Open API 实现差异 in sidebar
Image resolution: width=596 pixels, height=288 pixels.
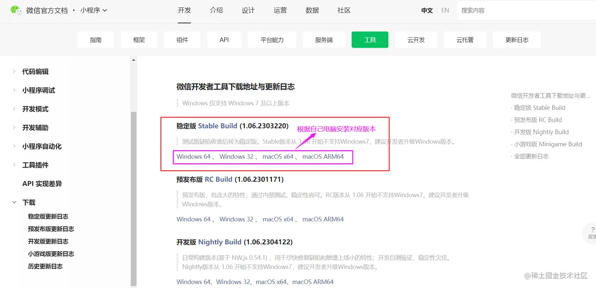coord(42,184)
